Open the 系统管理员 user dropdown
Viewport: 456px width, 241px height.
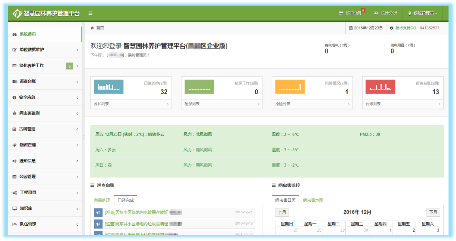[423, 13]
